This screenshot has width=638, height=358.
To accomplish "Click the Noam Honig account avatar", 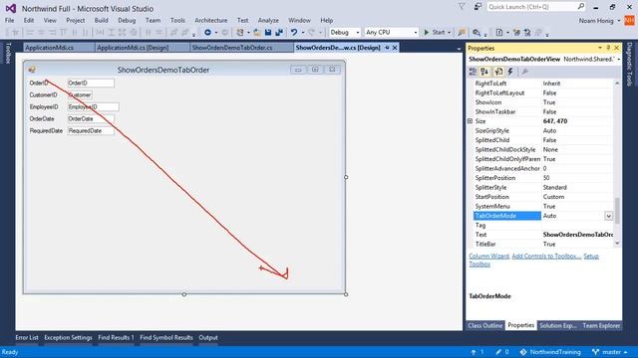I will [629, 20].
